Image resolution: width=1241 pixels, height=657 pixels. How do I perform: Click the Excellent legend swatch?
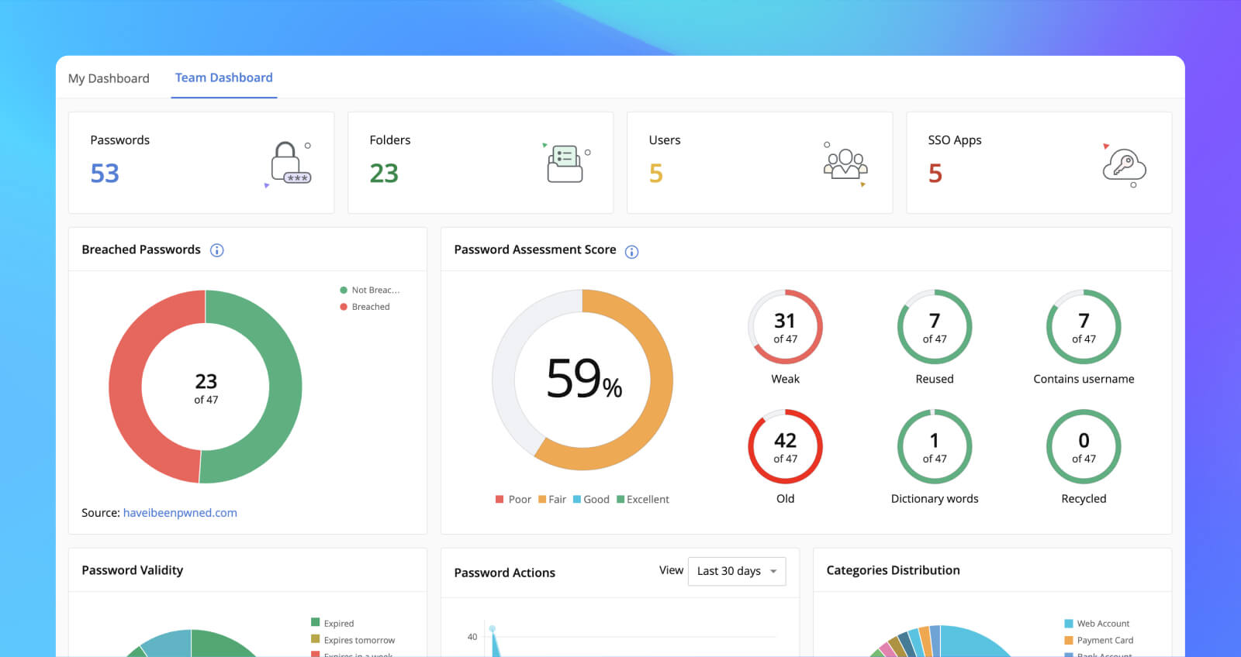pyautogui.click(x=620, y=500)
